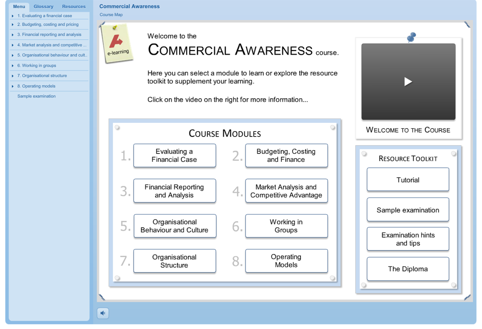Open Budgeting, Costing and Finance module
The width and height of the screenshot is (482, 329).
[x=286, y=156]
